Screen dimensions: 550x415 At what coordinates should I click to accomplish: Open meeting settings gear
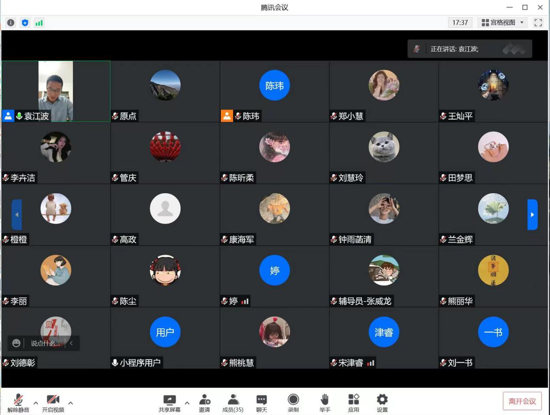tap(382, 402)
